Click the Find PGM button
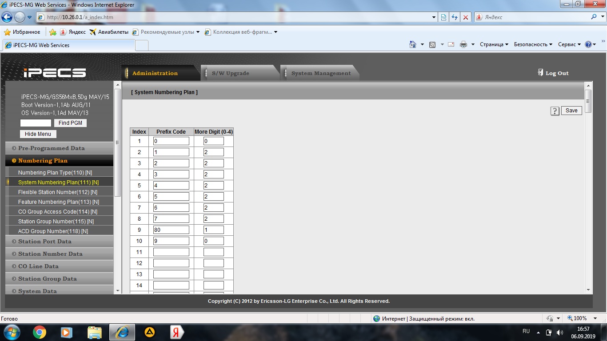The image size is (607, 341). click(x=70, y=123)
